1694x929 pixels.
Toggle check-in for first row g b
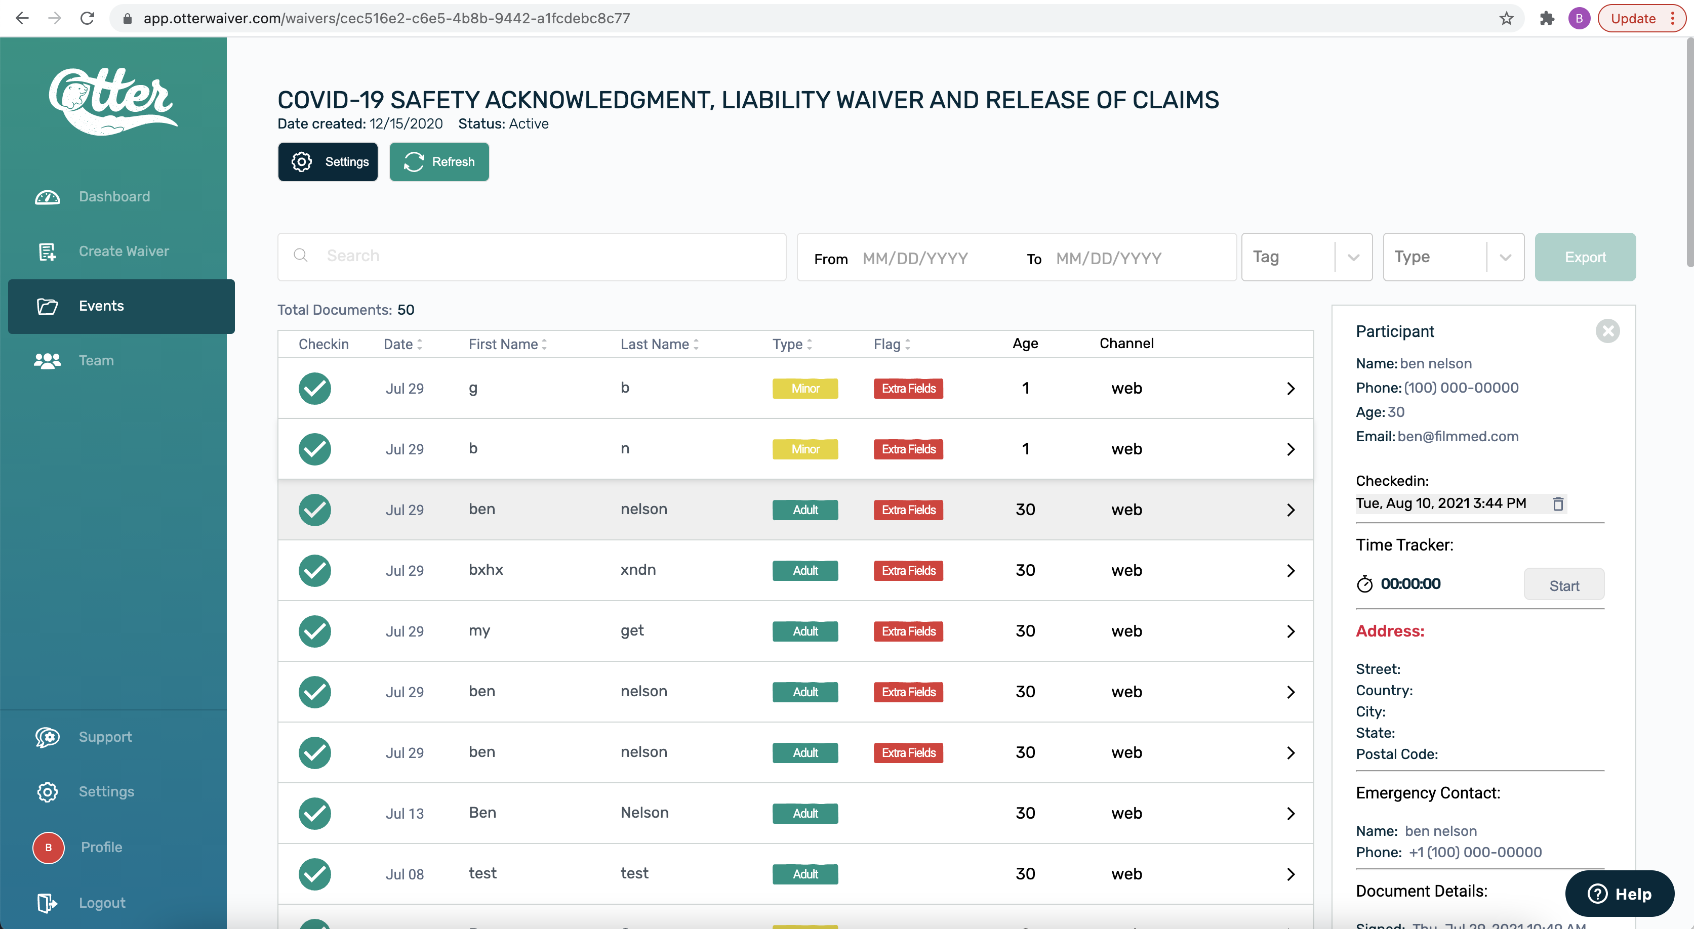click(x=314, y=389)
